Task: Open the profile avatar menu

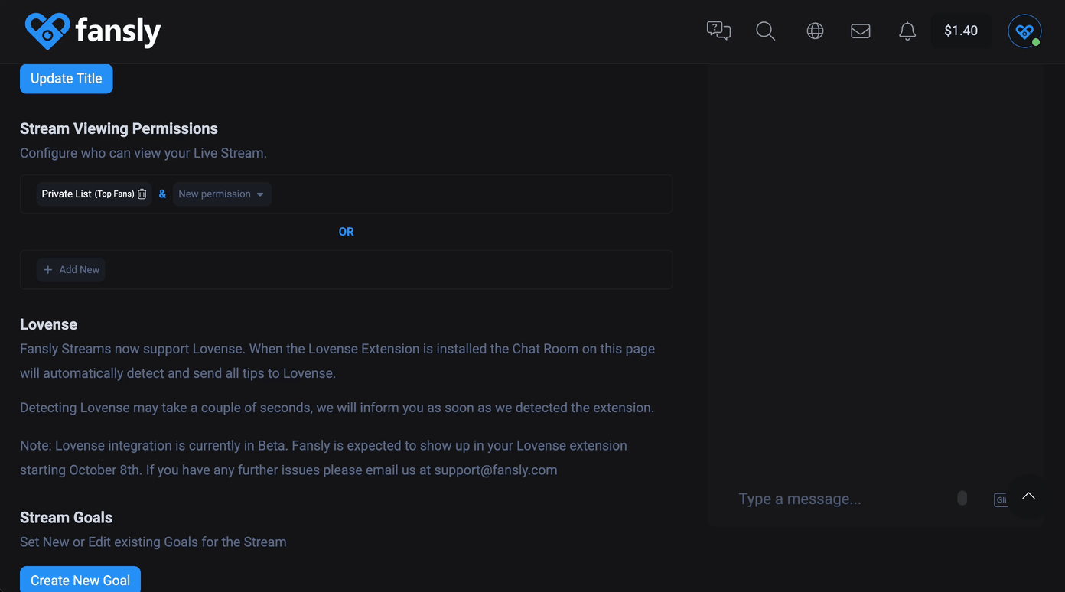Action: click(x=1024, y=31)
